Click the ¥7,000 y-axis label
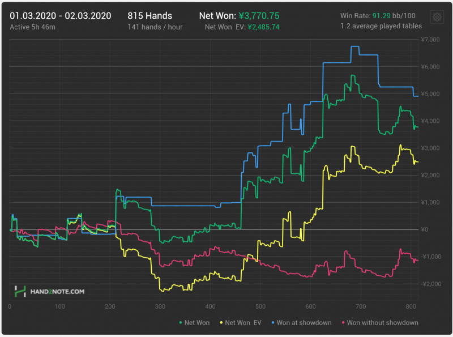453x337 pixels. pos(431,39)
